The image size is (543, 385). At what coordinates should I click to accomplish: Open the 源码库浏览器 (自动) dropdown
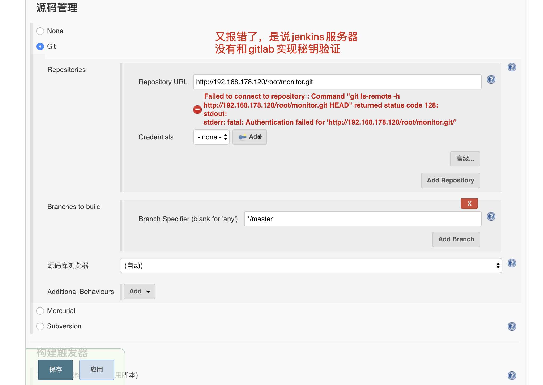click(311, 266)
